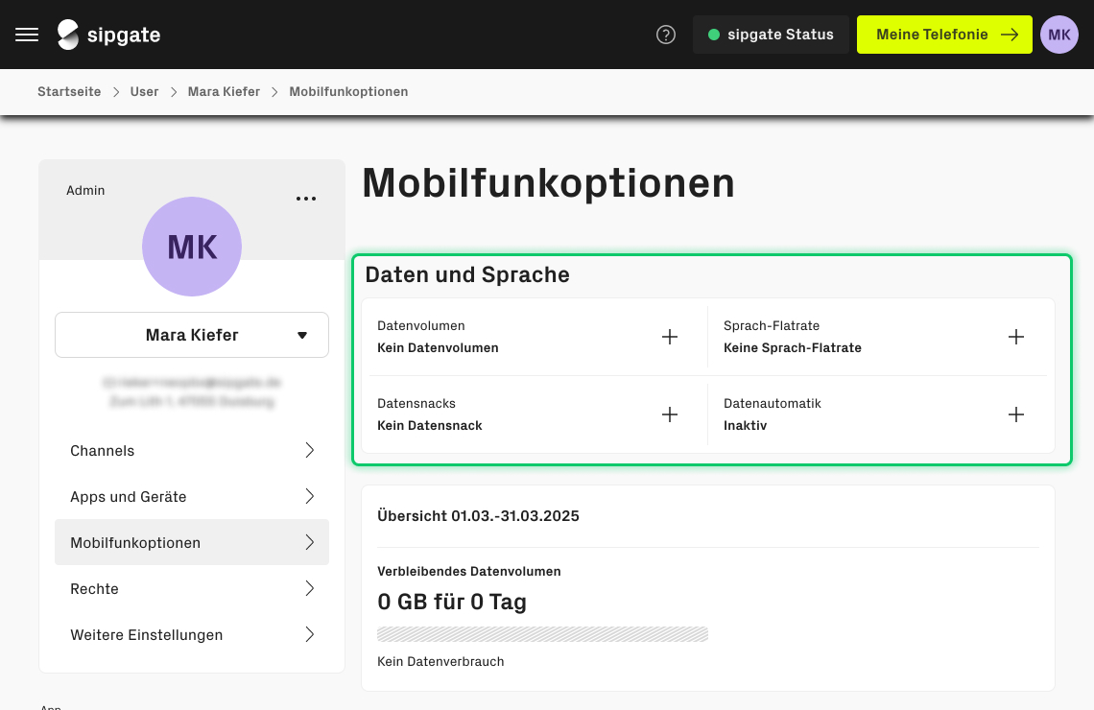Add Sprach-Flatrate with plus icon

1016,337
